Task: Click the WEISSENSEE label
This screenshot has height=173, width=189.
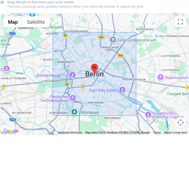Action: pyautogui.click(x=145, y=29)
